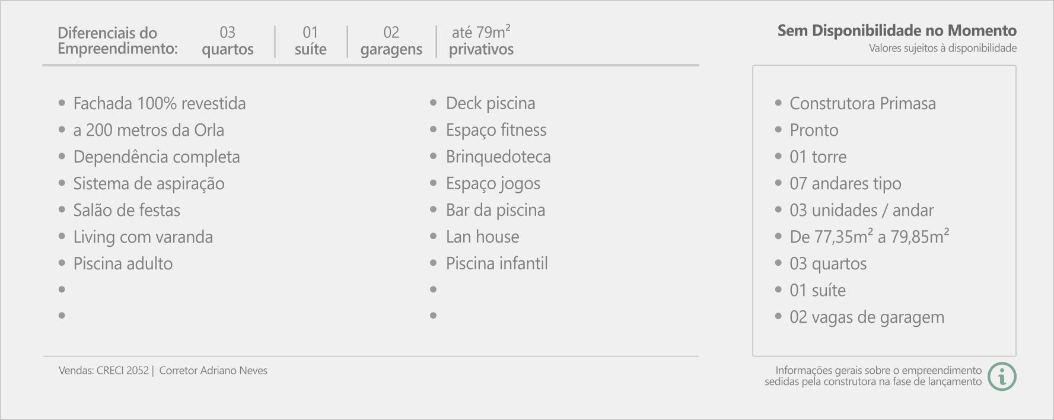1054x420 pixels.
Task: Click 'Sem Disponibilidade no Momento' heading
Action: 897,31
